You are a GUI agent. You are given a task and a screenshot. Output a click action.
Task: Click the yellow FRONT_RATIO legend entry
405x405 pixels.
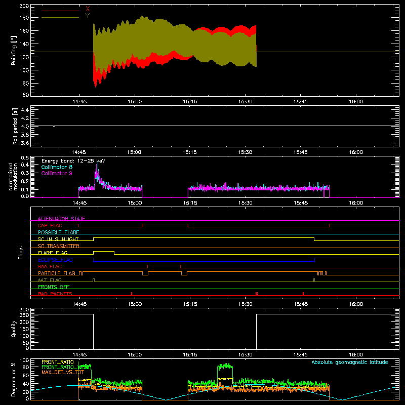click(x=58, y=362)
